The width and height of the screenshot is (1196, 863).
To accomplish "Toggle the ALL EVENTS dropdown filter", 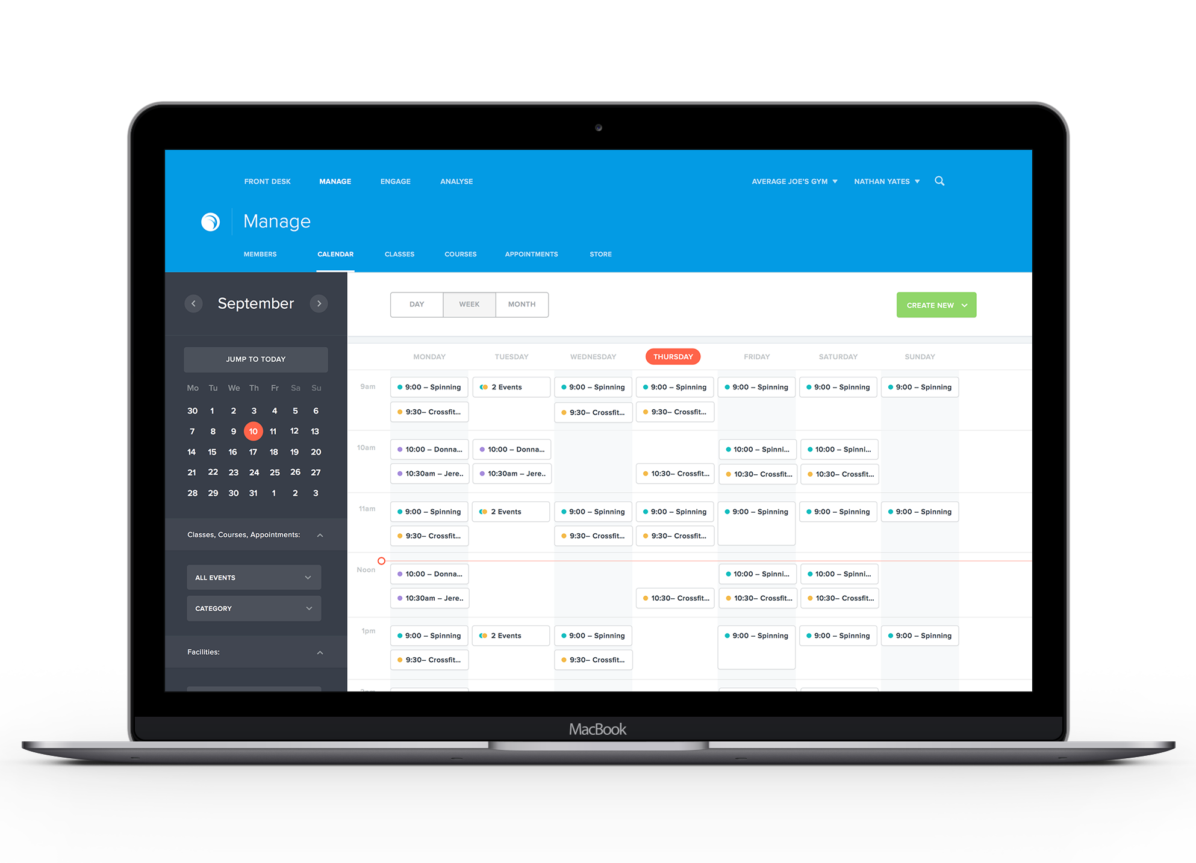I will [x=257, y=578].
